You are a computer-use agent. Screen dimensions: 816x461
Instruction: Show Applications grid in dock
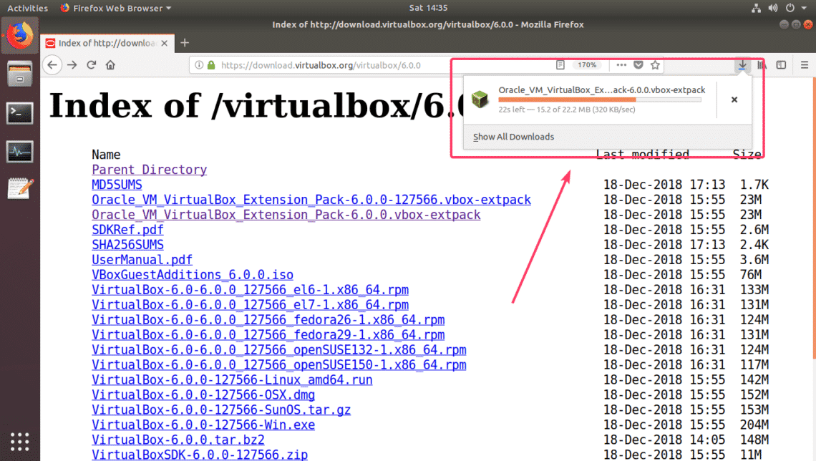[x=20, y=441]
